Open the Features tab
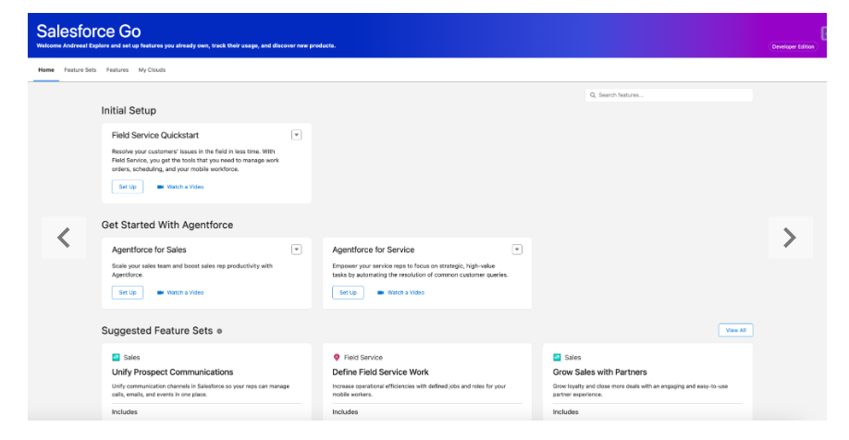Image resolution: width=849 pixels, height=440 pixels. point(117,70)
